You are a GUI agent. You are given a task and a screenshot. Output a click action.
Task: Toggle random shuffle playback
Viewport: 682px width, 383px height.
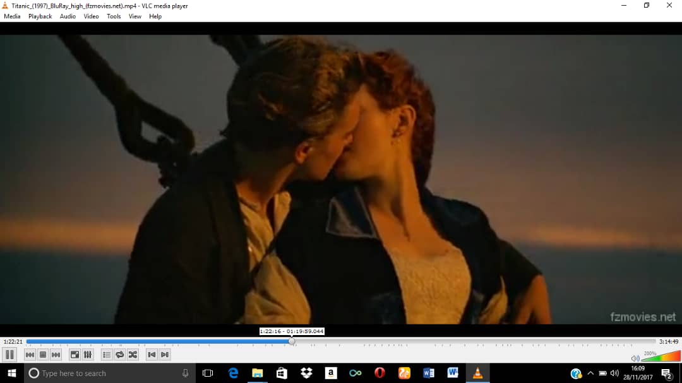click(x=133, y=355)
